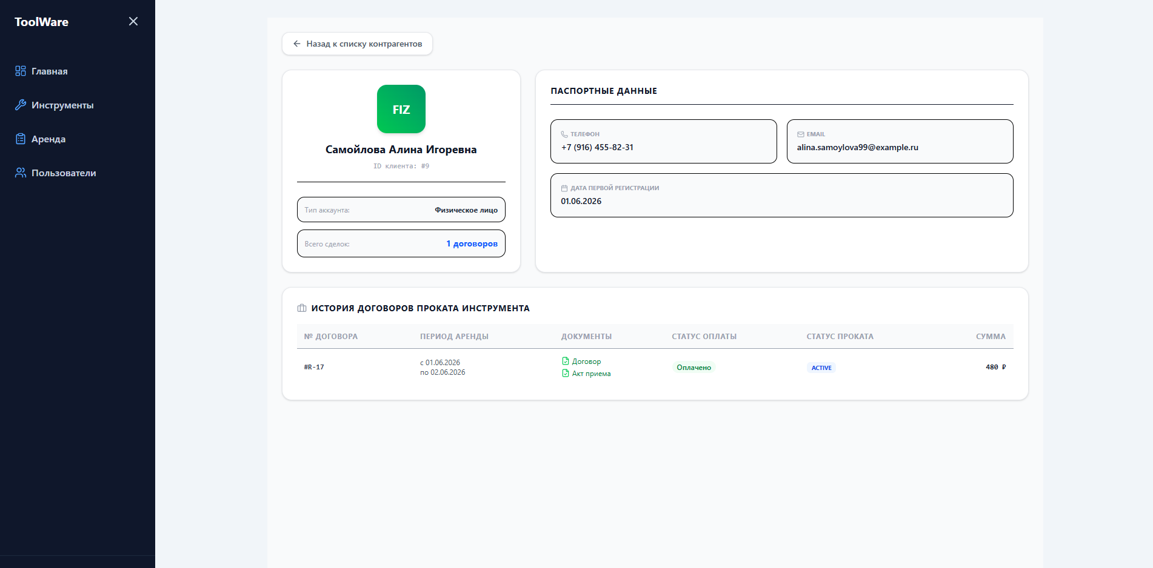Click the calendar icon by registration date
The height and width of the screenshot is (568, 1153).
564,188
